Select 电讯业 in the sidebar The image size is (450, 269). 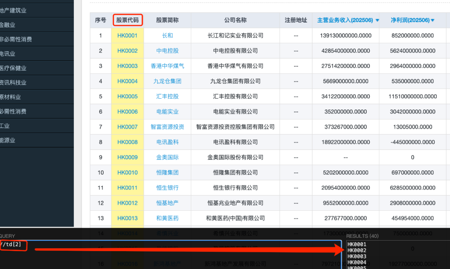click(7, 54)
